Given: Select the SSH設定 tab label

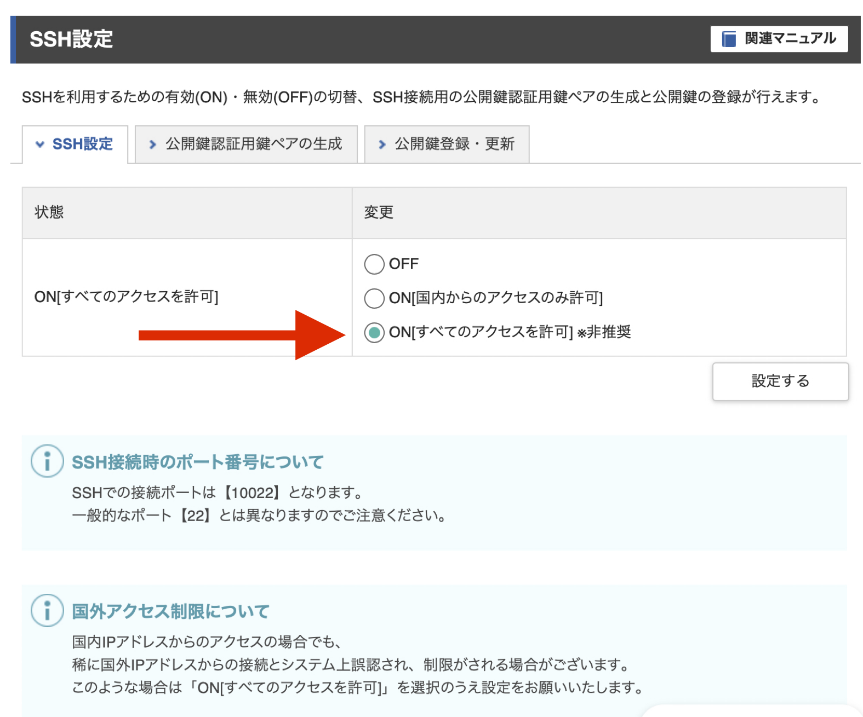Looking at the screenshot, I should coord(83,144).
